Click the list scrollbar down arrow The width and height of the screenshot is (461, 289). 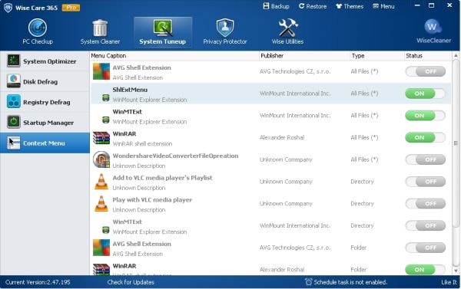point(456,271)
